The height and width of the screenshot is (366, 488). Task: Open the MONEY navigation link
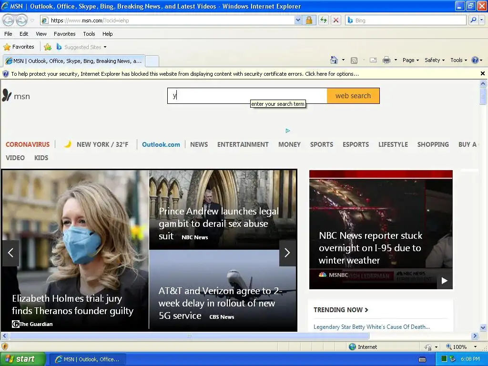point(289,144)
